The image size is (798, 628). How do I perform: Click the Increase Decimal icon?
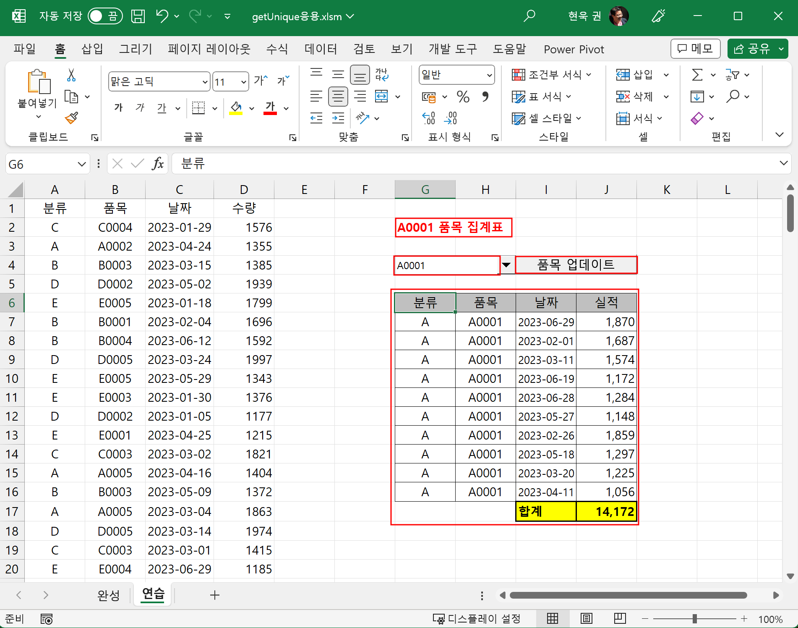coord(428,118)
